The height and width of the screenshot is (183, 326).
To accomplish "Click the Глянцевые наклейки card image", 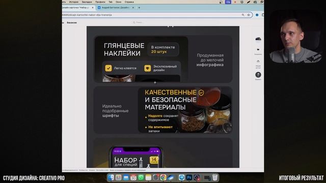I will click(142, 59).
